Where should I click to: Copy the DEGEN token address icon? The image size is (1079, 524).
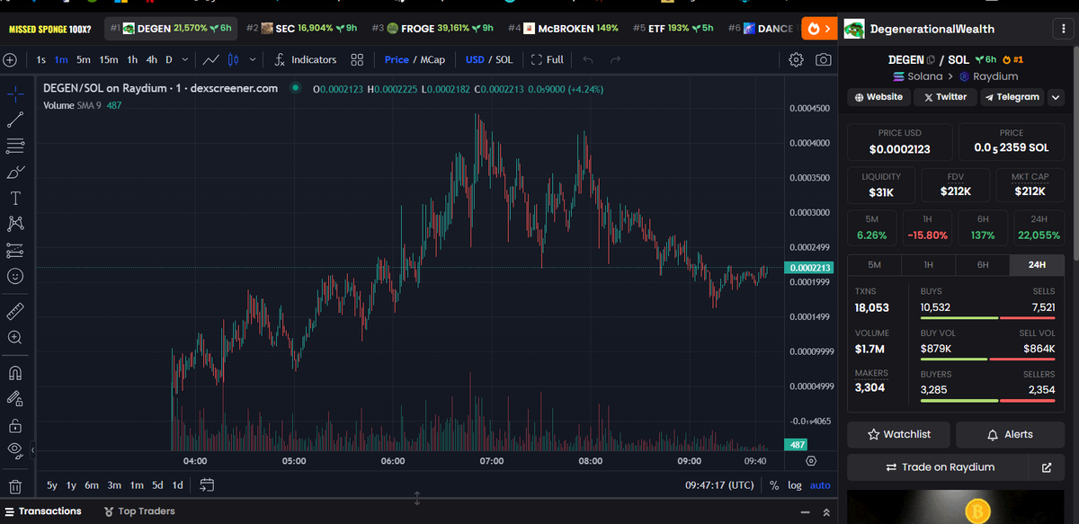(x=930, y=60)
